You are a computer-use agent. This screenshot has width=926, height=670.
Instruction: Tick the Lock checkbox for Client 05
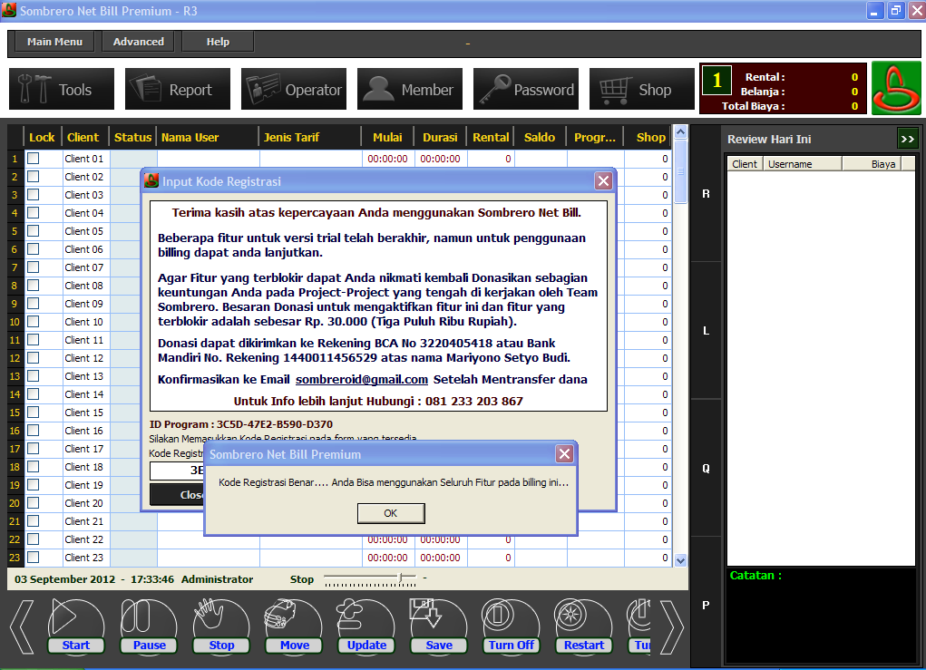[34, 231]
